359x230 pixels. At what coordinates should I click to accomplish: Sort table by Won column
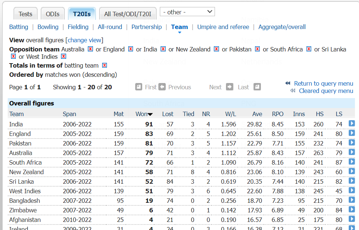[x=144, y=114]
